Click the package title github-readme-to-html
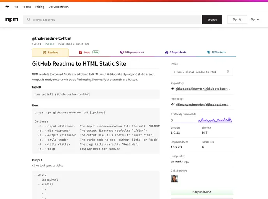 [x=52, y=38]
